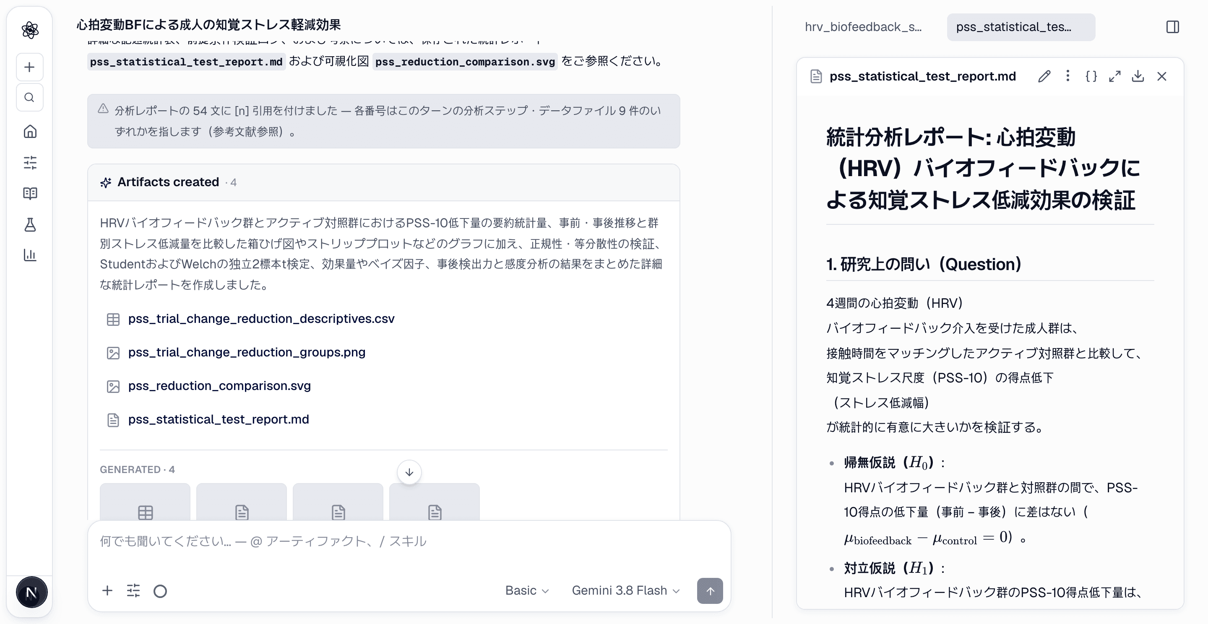
Task: Click the send message arrow button
Action: [x=710, y=591]
